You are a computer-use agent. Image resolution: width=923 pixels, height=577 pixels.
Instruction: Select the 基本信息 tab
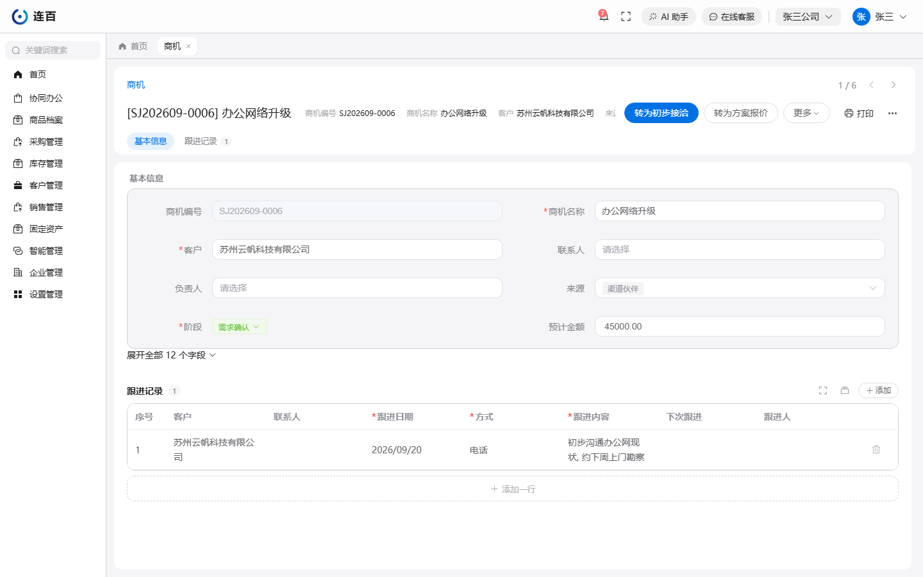[x=151, y=141]
